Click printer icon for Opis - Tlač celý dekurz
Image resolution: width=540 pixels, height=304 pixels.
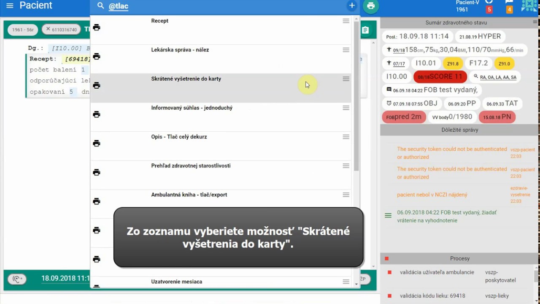point(97,144)
